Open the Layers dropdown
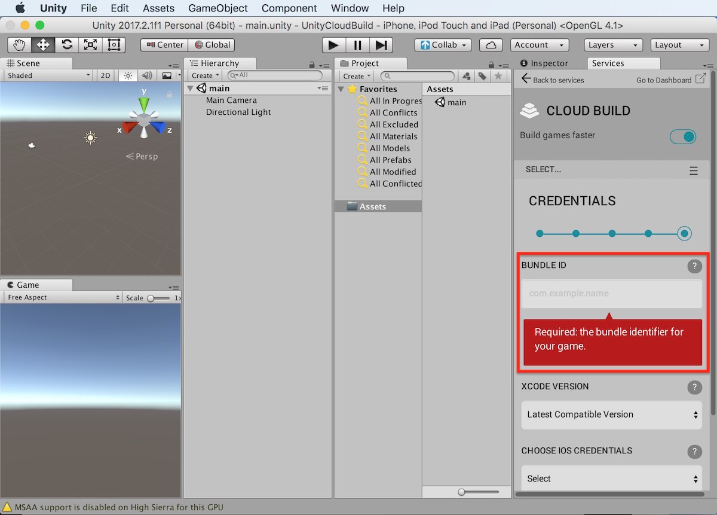717x515 pixels. (614, 45)
